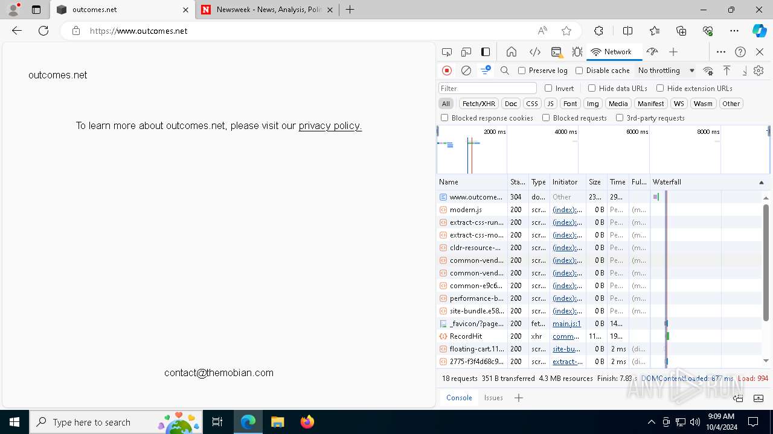This screenshot has height=434, width=773.
Task: Clear the network log
Action: [x=466, y=71]
